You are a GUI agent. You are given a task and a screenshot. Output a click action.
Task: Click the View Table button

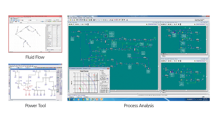pos(104,82)
